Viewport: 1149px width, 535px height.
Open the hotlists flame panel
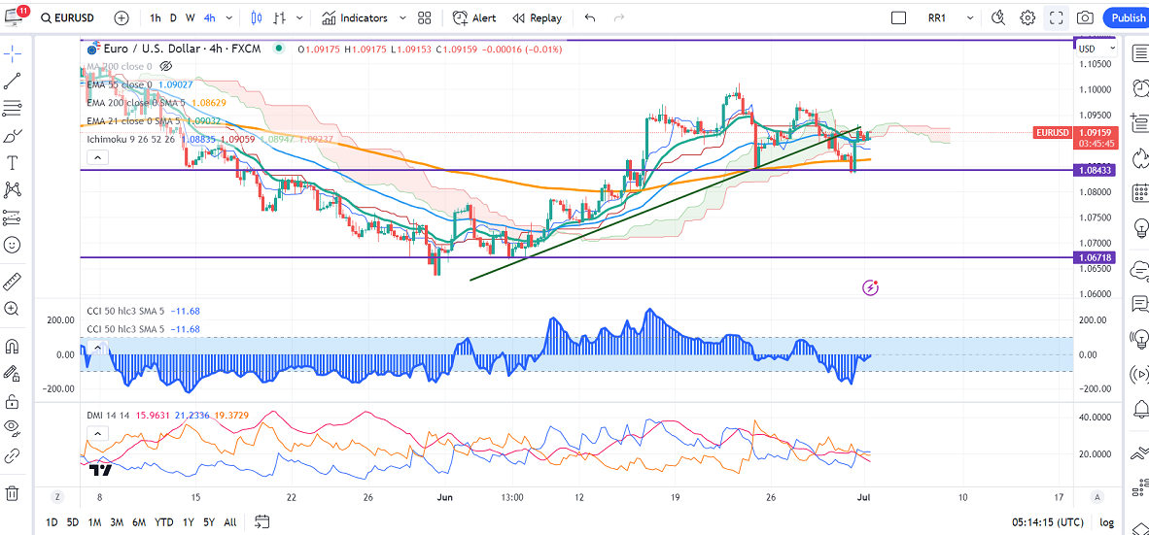(x=1140, y=157)
